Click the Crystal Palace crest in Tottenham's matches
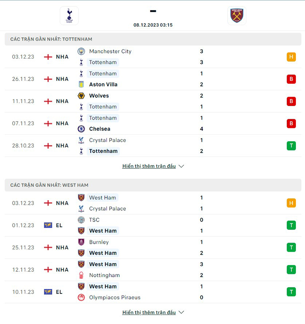Image resolution: width=305 pixels, height=324 pixels. coord(82,140)
